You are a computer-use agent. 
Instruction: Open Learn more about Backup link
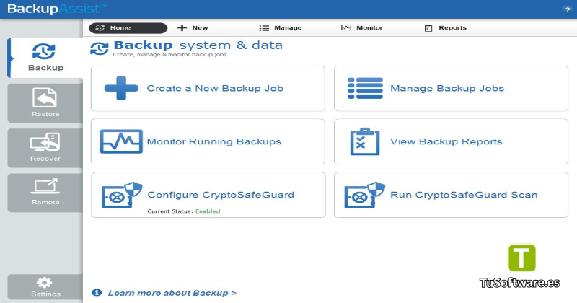click(172, 293)
